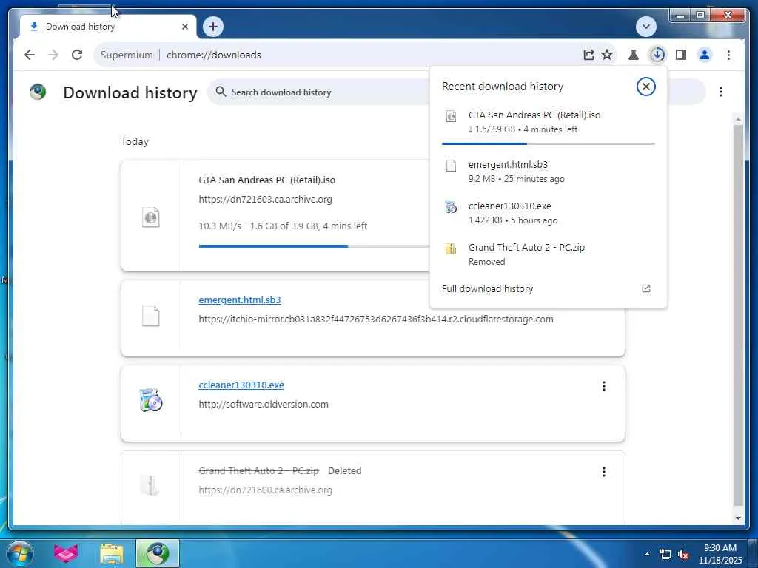Open the share page icon in address bar
The height and width of the screenshot is (568, 758).
[588, 55]
